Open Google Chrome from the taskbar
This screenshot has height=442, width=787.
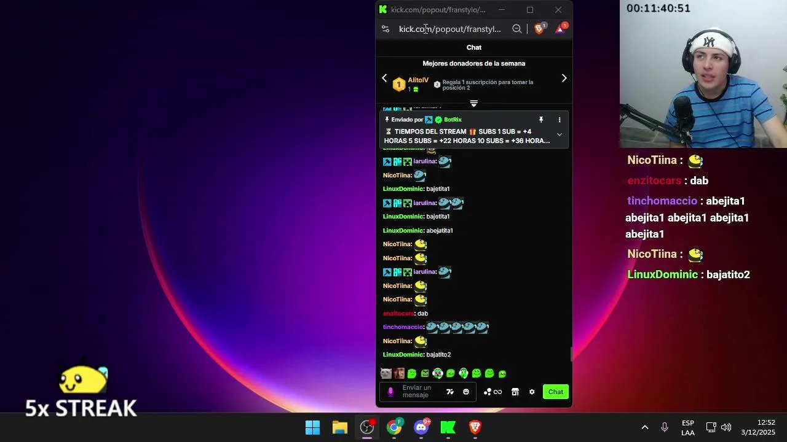(394, 427)
